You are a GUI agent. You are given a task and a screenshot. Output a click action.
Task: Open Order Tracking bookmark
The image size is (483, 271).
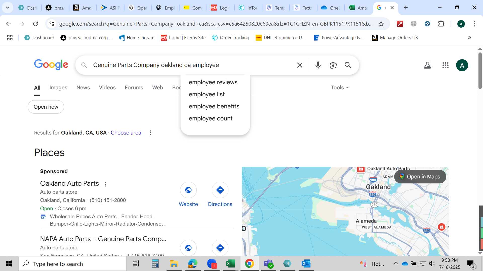pyautogui.click(x=230, y=38)
